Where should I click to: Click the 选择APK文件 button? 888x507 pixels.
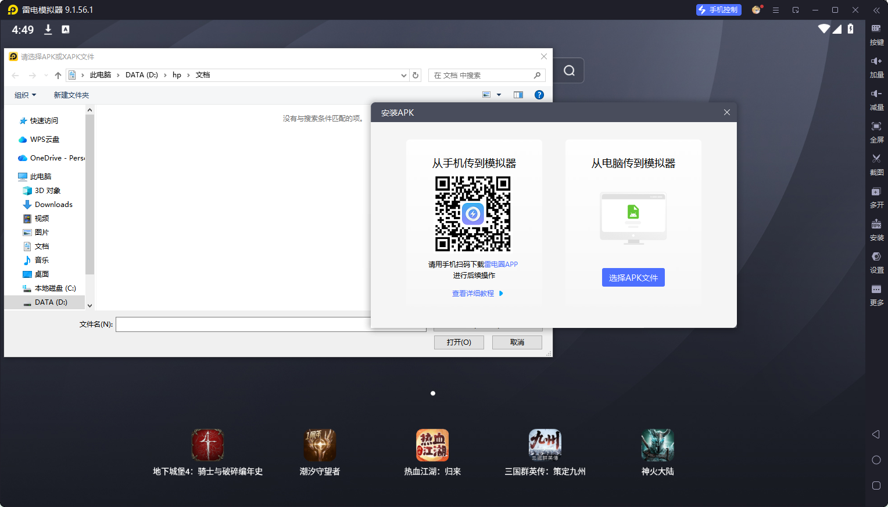pyautogui.click(x=633, y=277)
